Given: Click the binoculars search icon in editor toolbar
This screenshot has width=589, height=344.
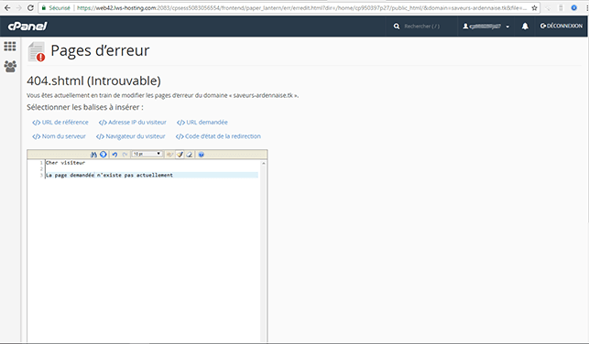Looking at the screenshot, I should [93, 155].
